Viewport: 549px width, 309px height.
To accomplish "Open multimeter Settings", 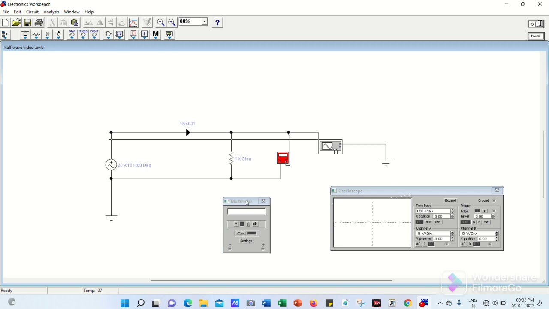I will coord(246,241).
